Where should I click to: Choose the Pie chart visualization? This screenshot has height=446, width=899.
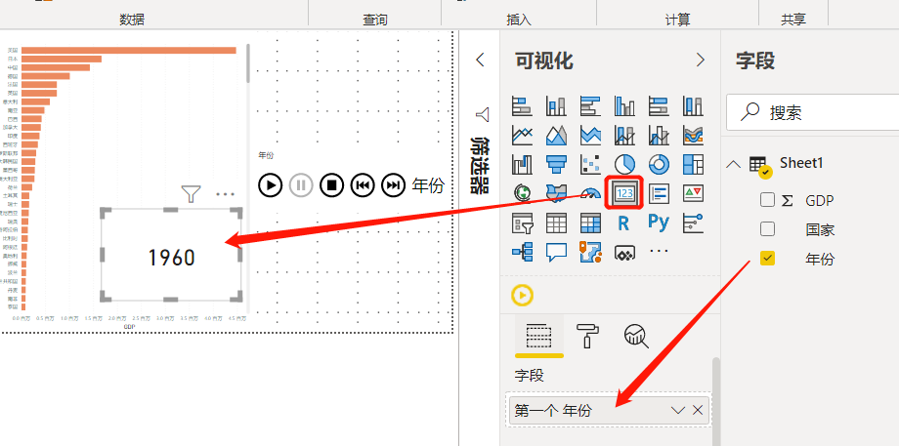click(x=624, y=164)
